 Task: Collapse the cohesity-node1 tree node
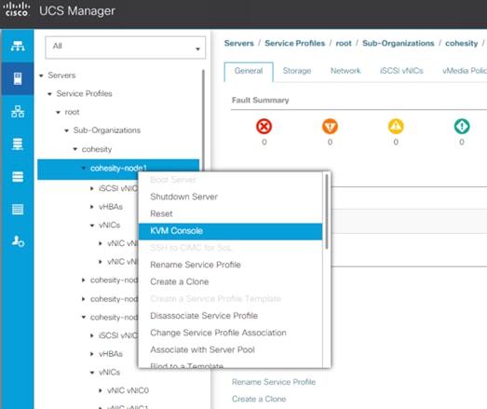pos(84,168)
